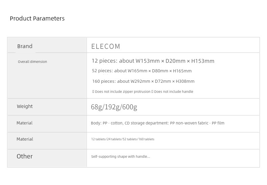Click the ELECOM brand name
267x185 pixels.
tap(106, 46)
